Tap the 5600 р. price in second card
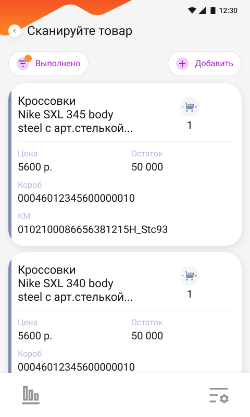 tap(35, 336)
